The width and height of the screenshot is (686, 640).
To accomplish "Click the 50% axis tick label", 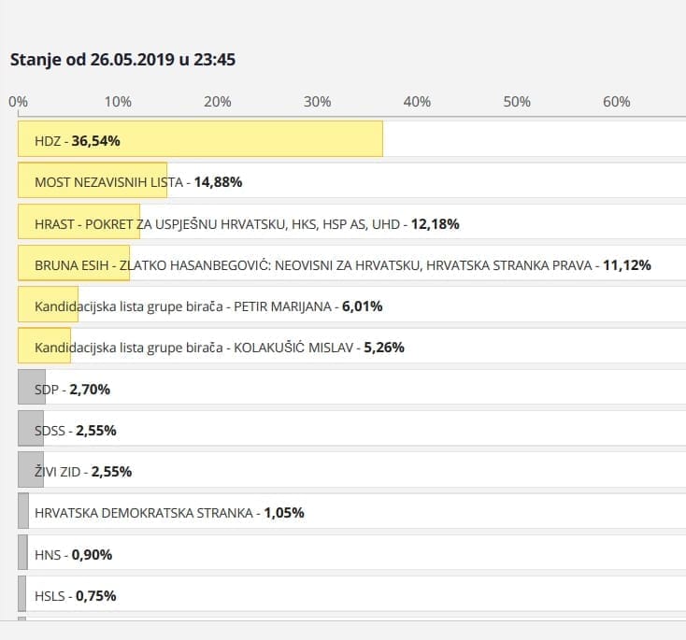I will [517, 102].
